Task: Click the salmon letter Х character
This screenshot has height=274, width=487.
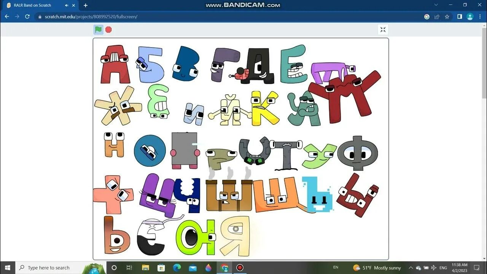Action: click(113, 194)
